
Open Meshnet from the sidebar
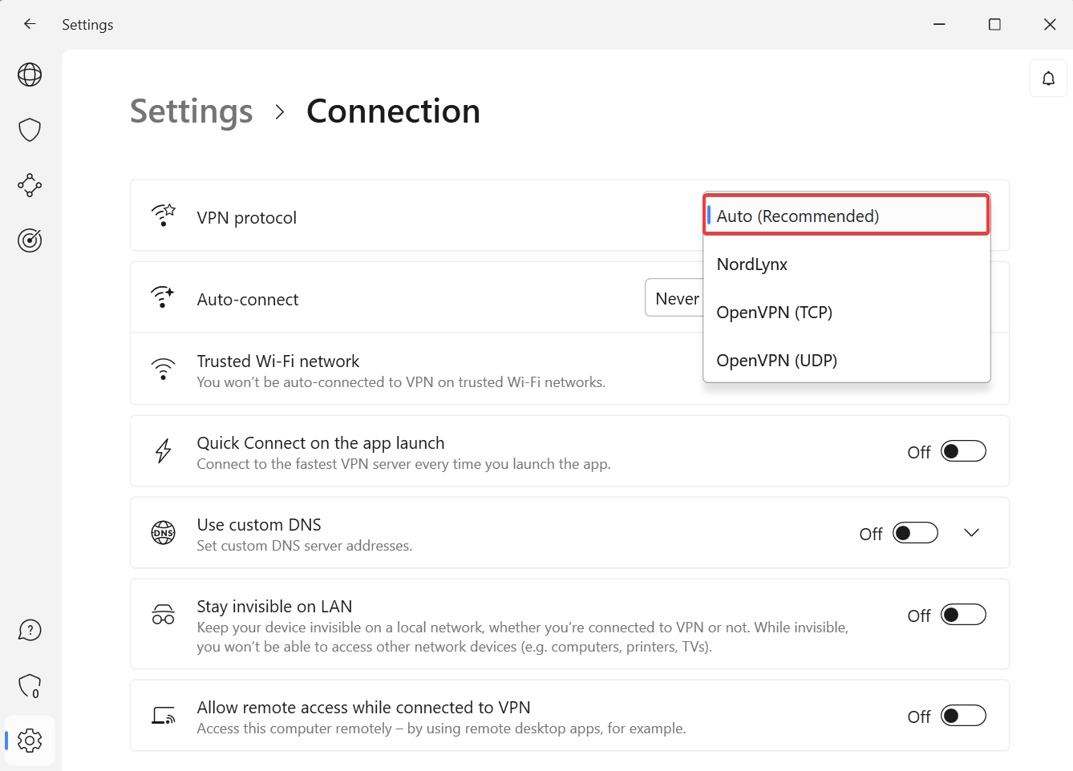tap(29, 185)
